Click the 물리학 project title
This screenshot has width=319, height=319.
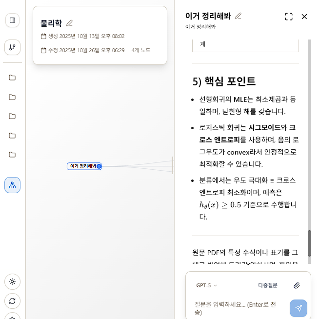pos(51,23)
